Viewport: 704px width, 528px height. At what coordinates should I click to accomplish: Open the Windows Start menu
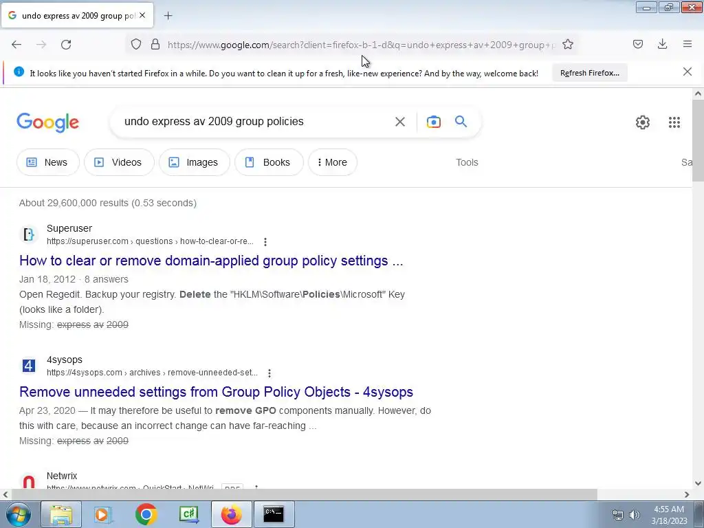(18, 514)
